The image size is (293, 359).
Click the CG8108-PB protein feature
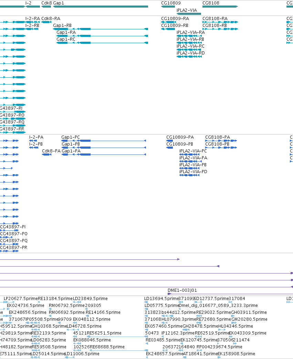[x=221, y=148]
